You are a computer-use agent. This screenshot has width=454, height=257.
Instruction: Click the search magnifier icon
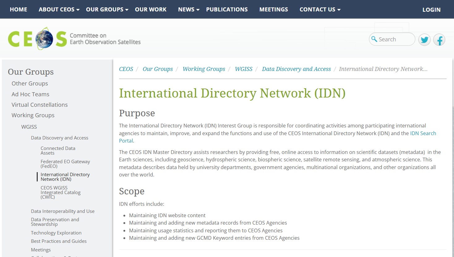(x=374, y=39)
